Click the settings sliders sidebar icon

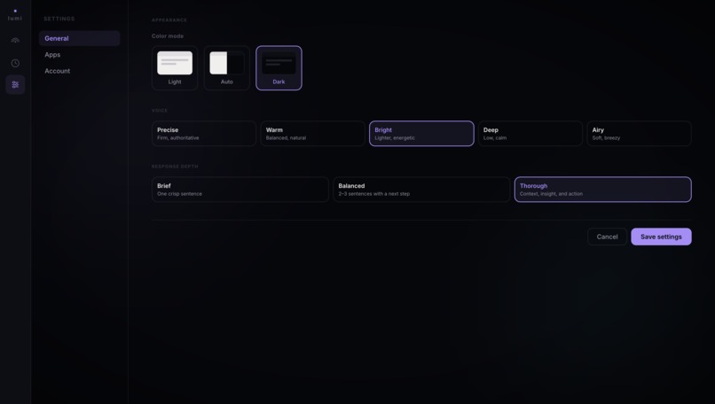[15, 85]
